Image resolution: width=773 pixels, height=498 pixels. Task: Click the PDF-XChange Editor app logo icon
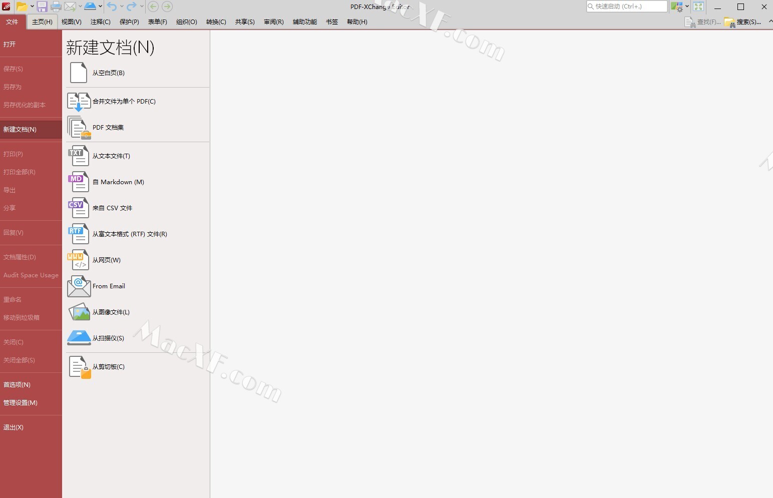pos(7,7)
